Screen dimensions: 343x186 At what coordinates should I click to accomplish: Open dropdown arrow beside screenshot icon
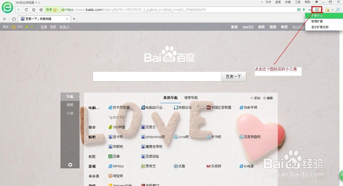(332, 10)
